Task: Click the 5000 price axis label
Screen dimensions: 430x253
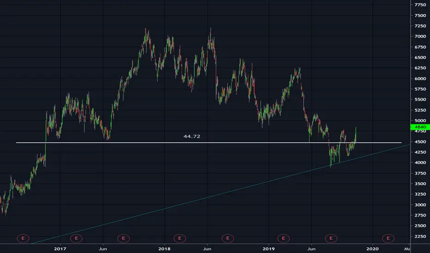Action: point(420,121)
